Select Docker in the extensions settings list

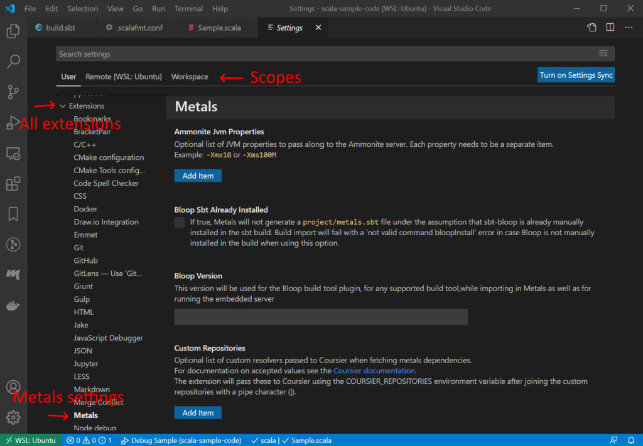coord(85,209)
